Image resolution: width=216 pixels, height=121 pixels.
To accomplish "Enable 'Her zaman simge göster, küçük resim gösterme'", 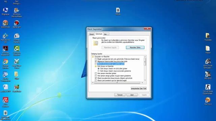I will point(96,76).
